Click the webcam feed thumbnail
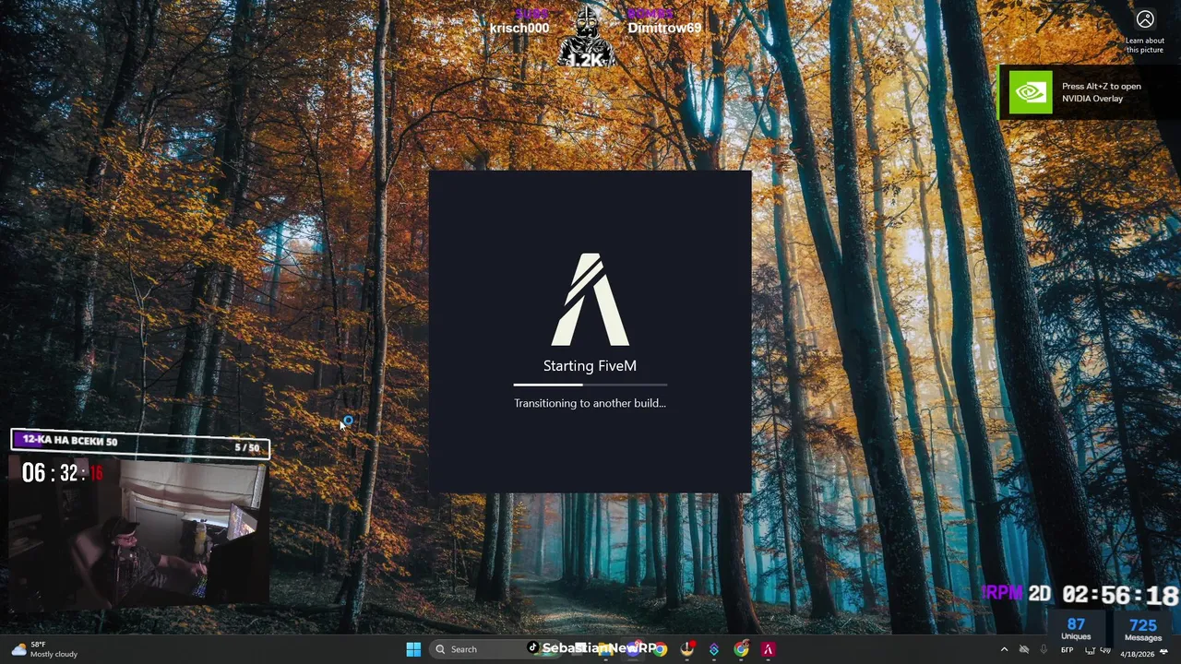 coord(138,533)
